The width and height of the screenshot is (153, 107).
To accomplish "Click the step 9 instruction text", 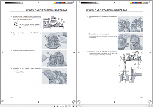I will [x=103, y=17].
